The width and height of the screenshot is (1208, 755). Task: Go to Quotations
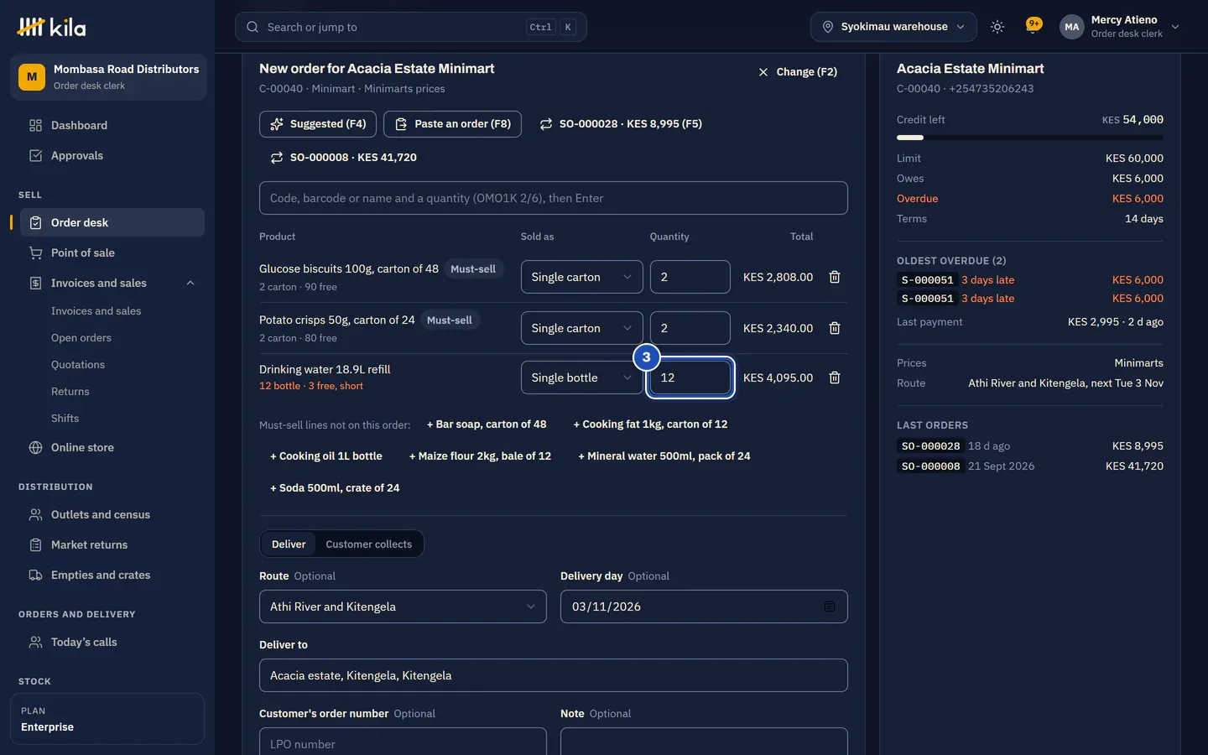78,364
